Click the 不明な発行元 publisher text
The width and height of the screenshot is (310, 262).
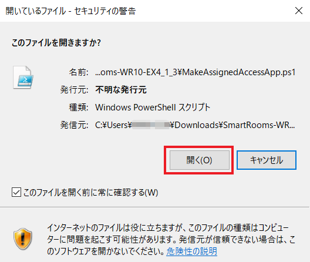pos(121,90)
